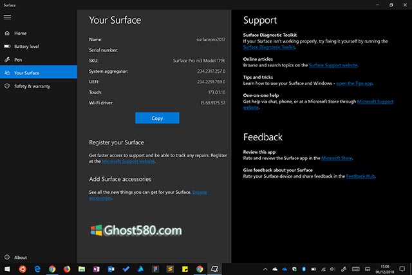Click the Bluetooth tray icon
The height and width of the screenshot is (275, 412).
click(x=304, y=269)
